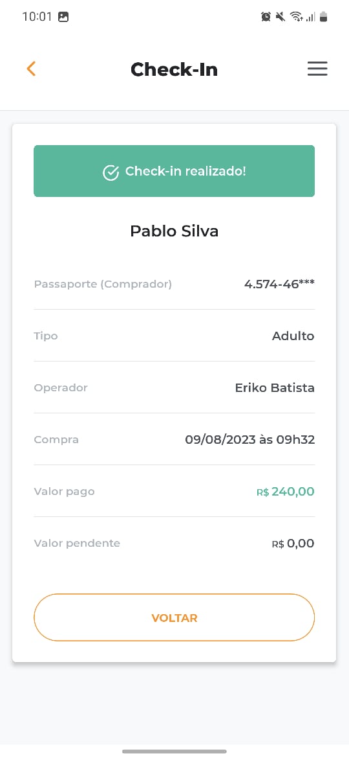
Task: Tap the Check-in realizado banner
Action: point(174,171)
